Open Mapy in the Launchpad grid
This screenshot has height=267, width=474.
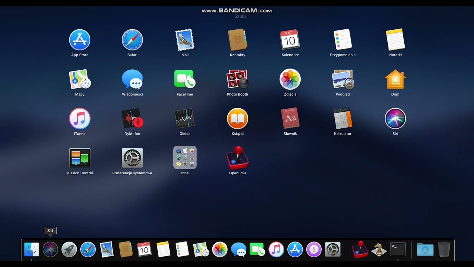pyautogui.click(x=80, y=79)
